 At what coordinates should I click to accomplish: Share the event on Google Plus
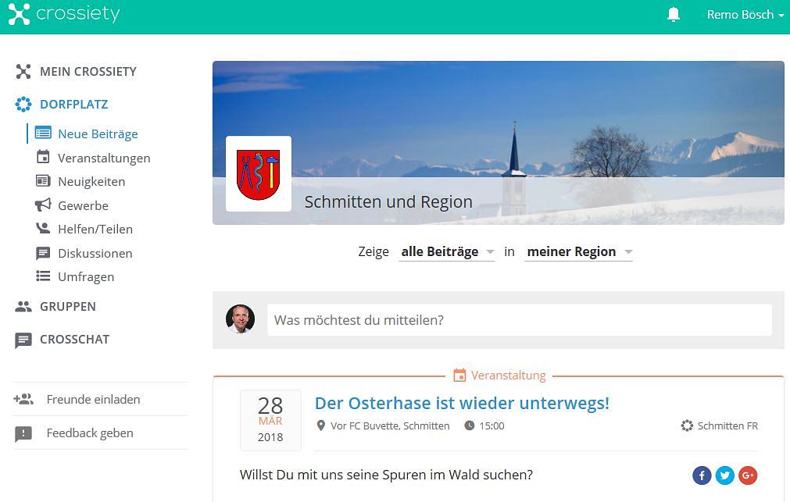coord(748,475)
